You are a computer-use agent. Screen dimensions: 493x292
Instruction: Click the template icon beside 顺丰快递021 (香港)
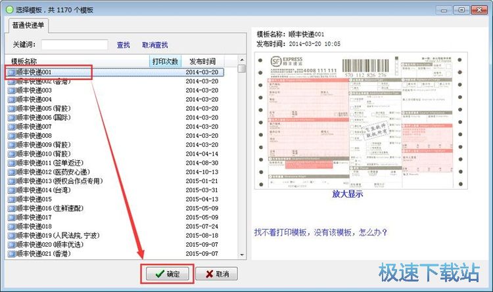point(12,254)
